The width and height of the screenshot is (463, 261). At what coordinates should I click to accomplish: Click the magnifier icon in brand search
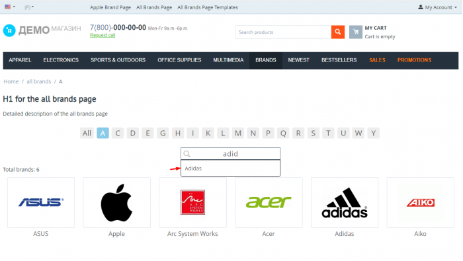[187, 154]
